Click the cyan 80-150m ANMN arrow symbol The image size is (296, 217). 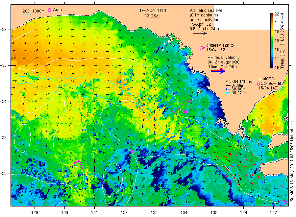(x=228, y=93)
